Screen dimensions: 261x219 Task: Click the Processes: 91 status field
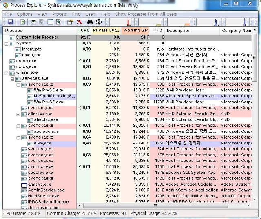(113, 213)
